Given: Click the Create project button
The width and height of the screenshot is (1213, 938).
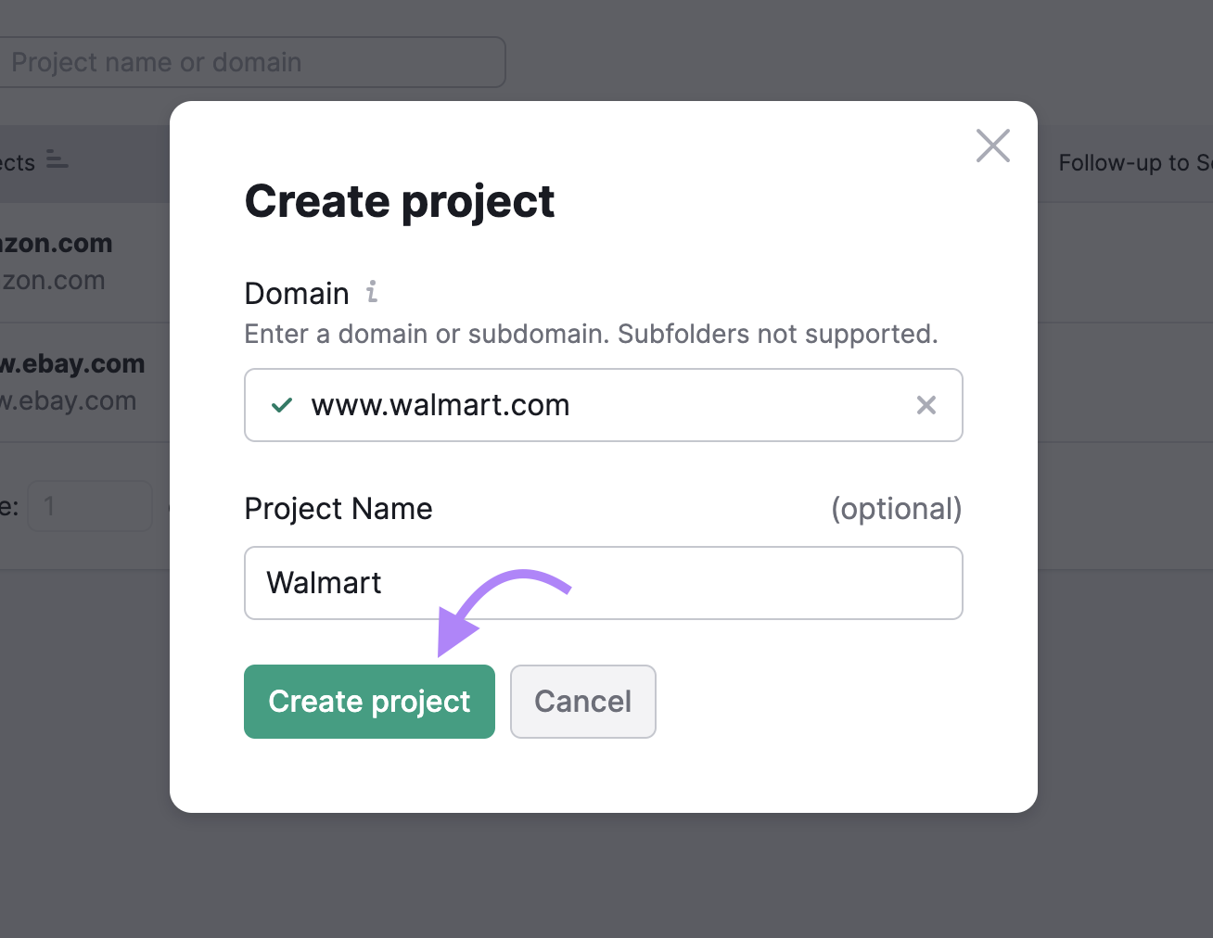Looking at the screenshot, I should (368, 702).
